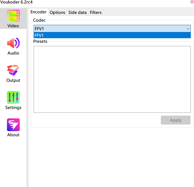194x187 pixels.
Task: Select the Output box icon
Action: [x=13, y=70]
